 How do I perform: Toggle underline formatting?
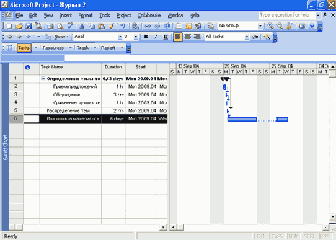[166, 37]
